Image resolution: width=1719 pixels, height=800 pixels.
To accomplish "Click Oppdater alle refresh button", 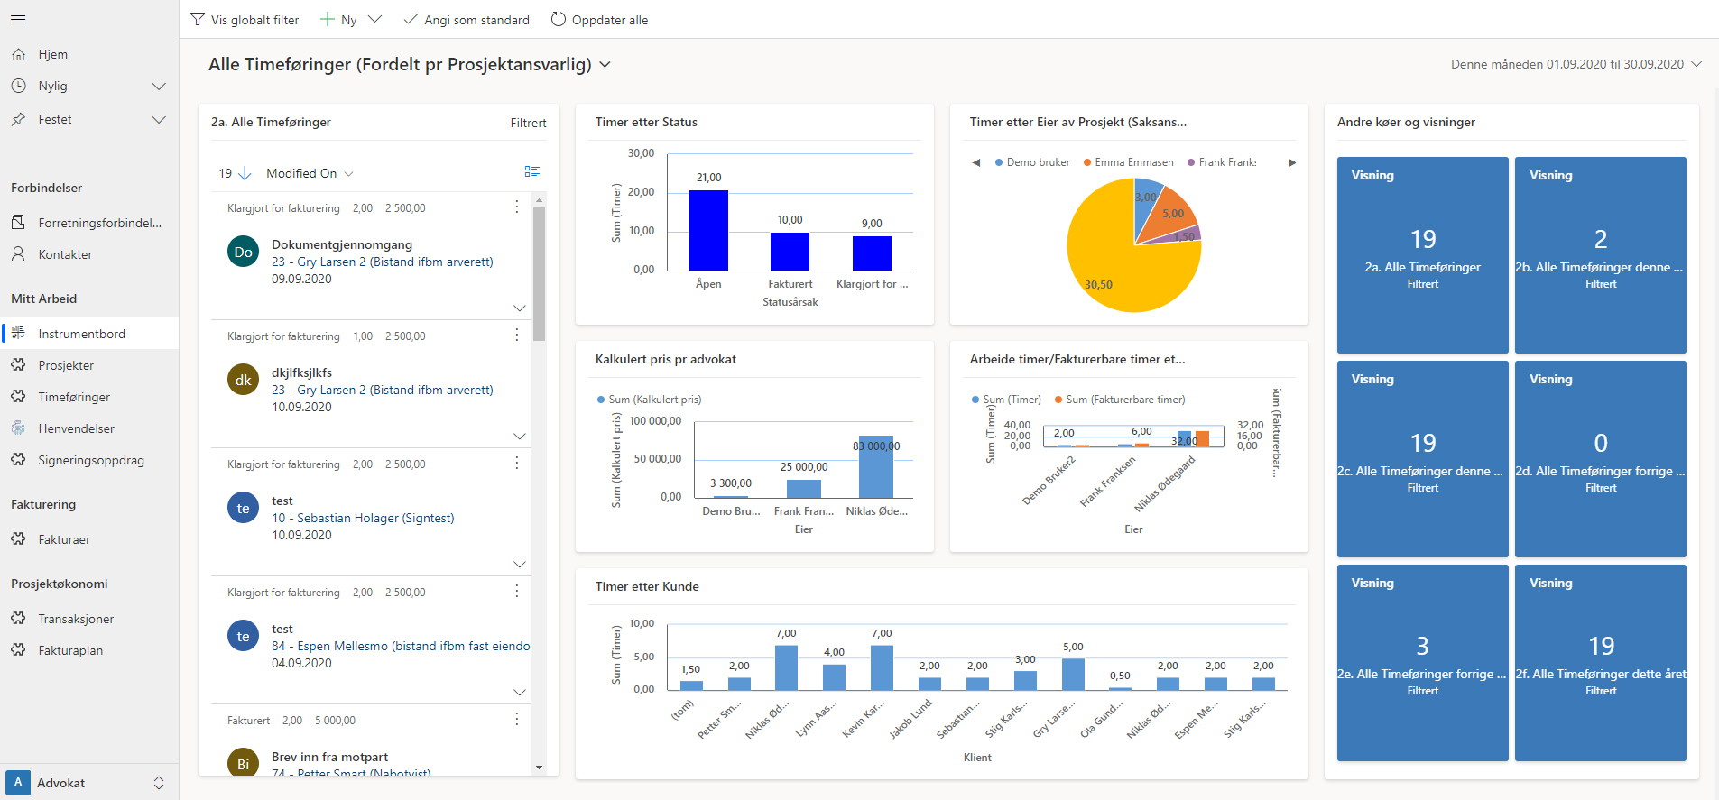I will (600, 20).
